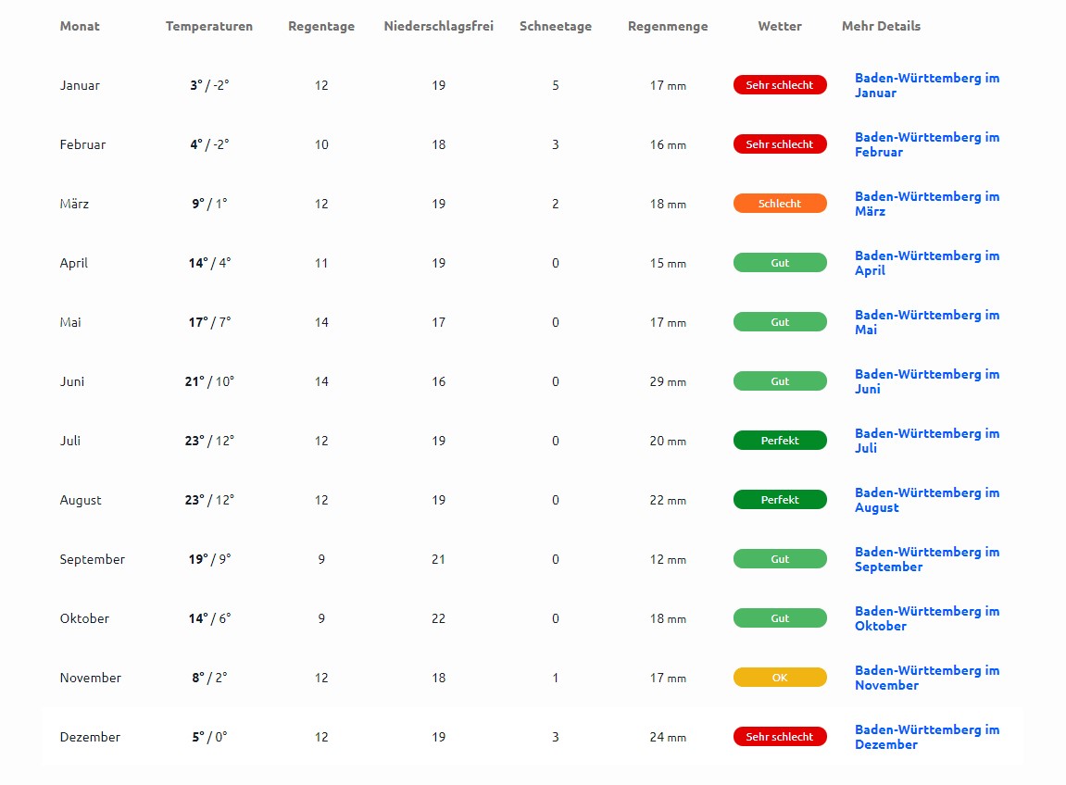The image size is (1066, 785).
Task: Open the Baden-Württemberg im Mai details
Action: (x=926, y=322)
